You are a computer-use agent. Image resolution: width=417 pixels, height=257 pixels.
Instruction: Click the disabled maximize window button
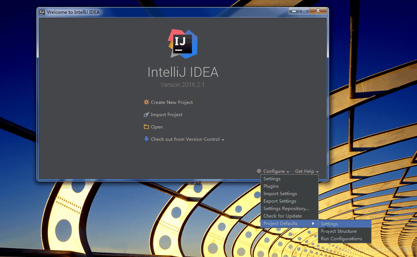click(x=304, y=11)
